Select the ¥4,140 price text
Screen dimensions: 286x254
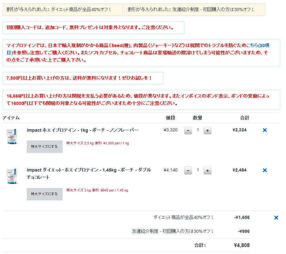pyautogui.click(x=170, y=170)
